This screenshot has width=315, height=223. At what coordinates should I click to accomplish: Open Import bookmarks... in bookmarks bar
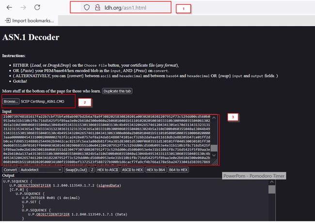pyautogui.click(x=30, y=20)
